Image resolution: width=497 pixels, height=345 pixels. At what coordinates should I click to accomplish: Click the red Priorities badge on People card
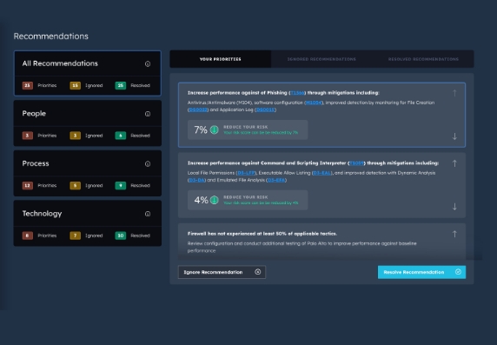28,136
